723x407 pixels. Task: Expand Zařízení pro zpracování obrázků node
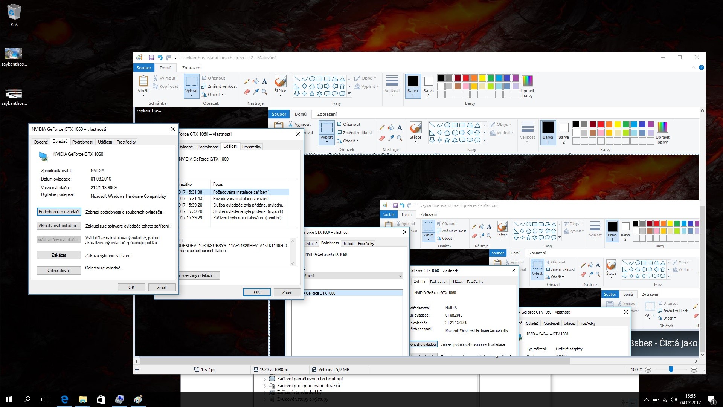click(x=265, y=386)
